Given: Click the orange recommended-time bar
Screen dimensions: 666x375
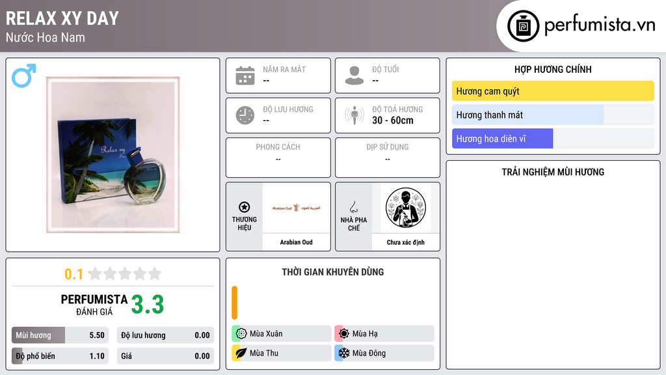Looking at the screenshot, I should (x=234, y=303).
